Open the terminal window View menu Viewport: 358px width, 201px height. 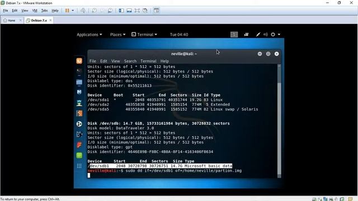tap(116, 61)
